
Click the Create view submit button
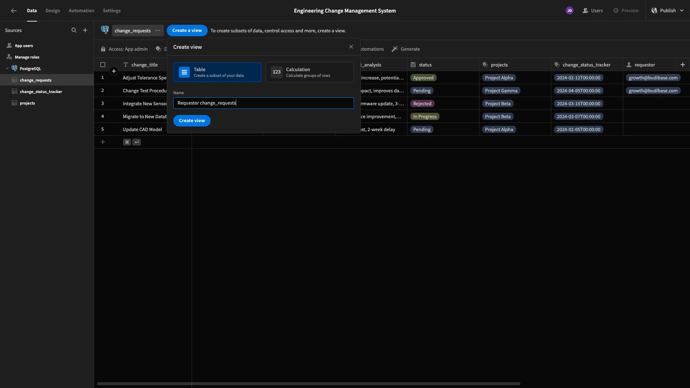192,121
